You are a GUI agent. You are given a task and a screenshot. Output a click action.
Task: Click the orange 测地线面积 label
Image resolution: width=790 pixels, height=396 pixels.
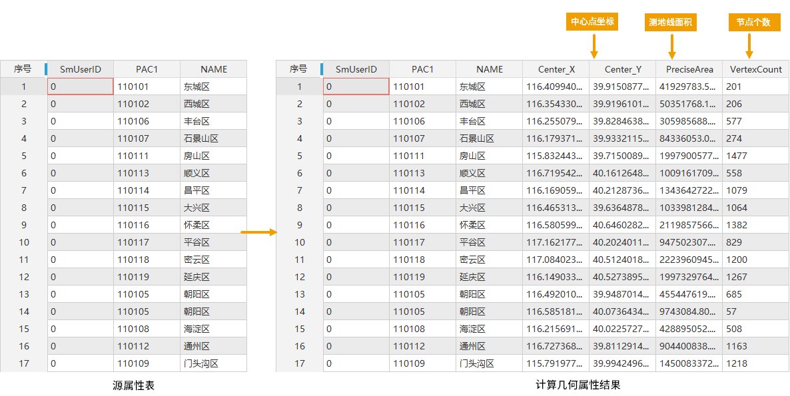[x=670, y=22]
